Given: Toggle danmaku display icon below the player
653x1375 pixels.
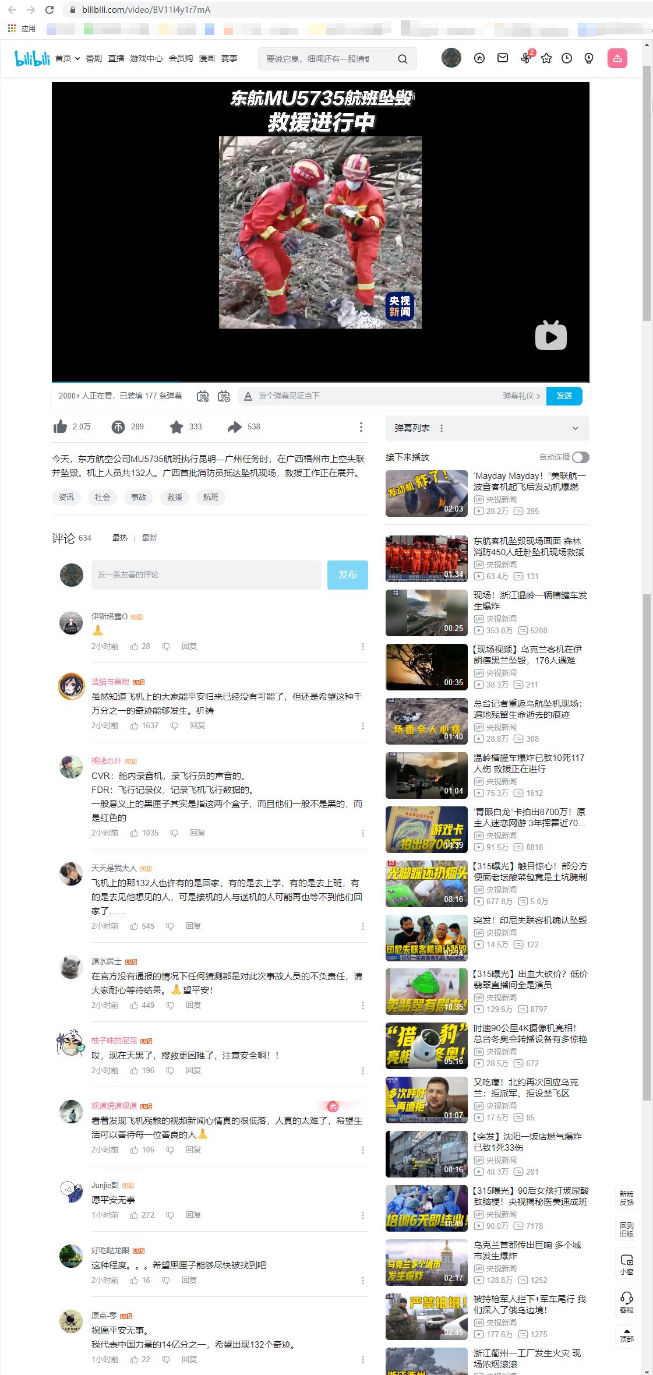Looking at the screenshot, I should pyautogui.click(x=203, y=396).
